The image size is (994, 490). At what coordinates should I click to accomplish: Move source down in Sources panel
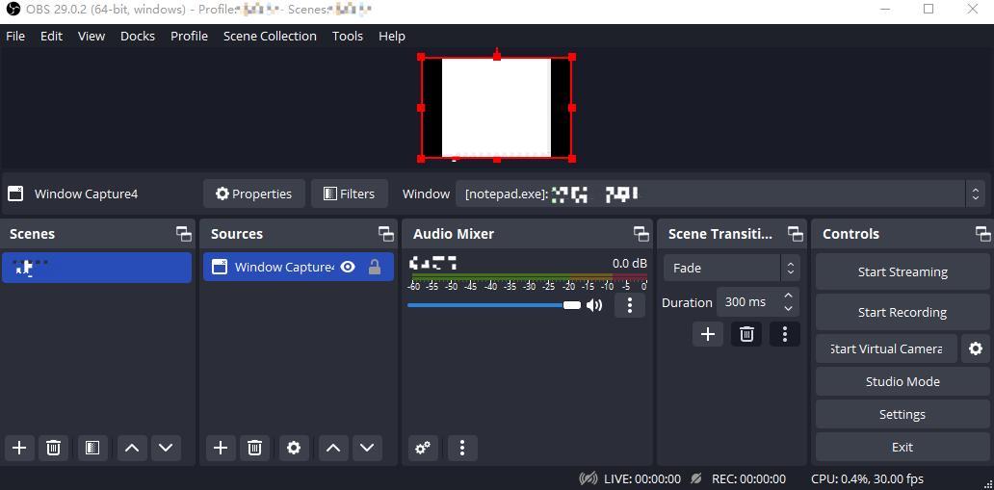[367, 449]
